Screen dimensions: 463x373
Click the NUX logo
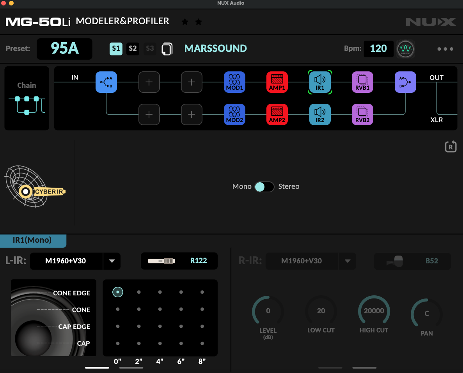coord(431,22)
